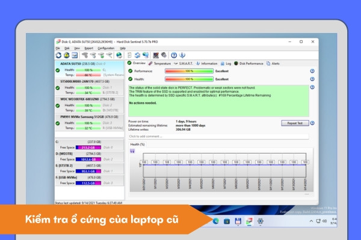
Task: Click the yellow warning alert toolbar icon
Action: [67, 55]
